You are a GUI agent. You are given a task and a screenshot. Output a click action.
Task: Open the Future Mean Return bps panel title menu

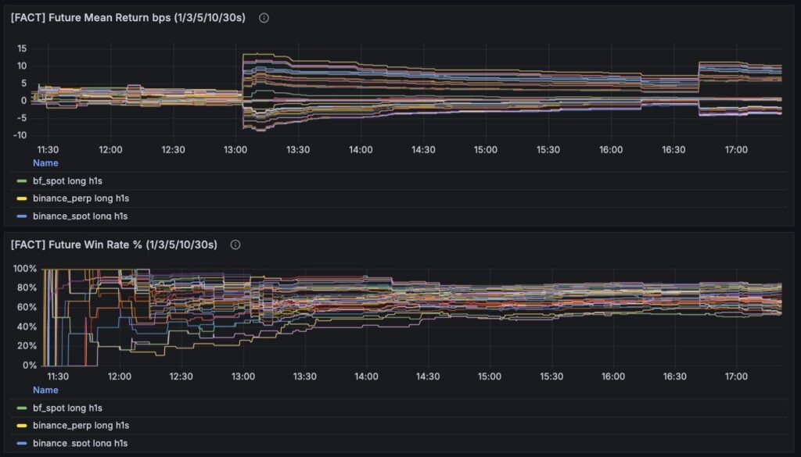pos(128,18)
